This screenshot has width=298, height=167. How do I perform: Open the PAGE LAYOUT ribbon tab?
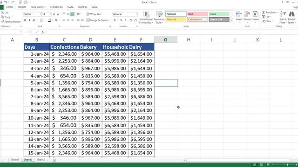(38, 7)
